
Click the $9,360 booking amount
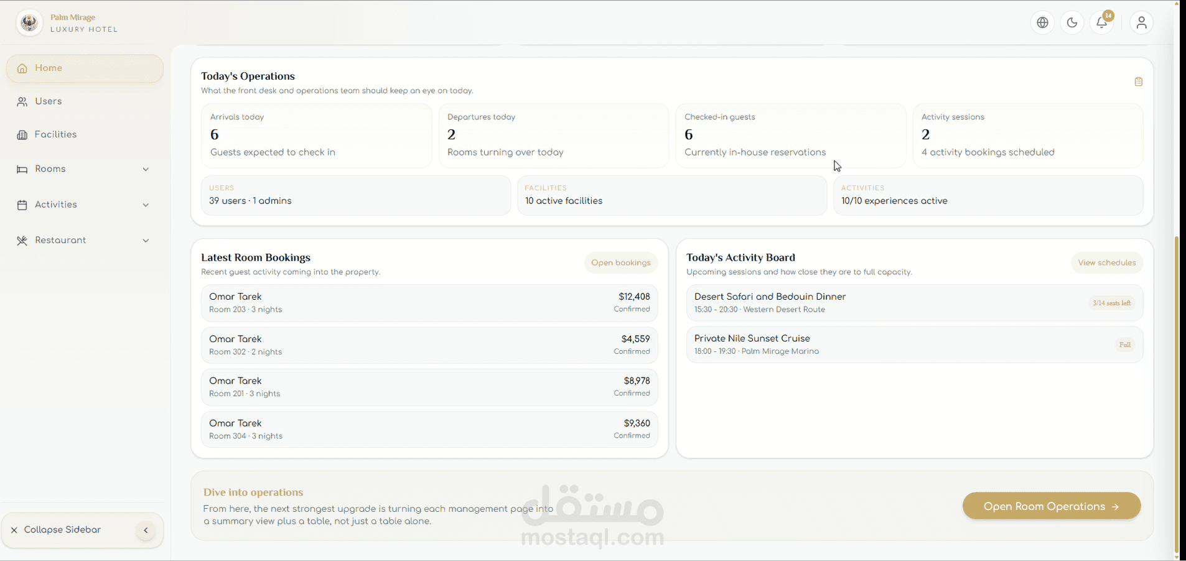(637, 423)
